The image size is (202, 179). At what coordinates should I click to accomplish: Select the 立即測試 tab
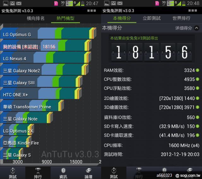pyautogui.click(x=152, y=18)
